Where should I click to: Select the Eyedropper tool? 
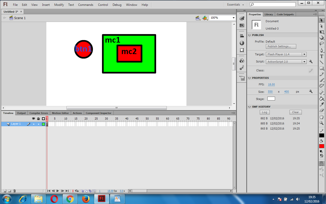(322, 104)
